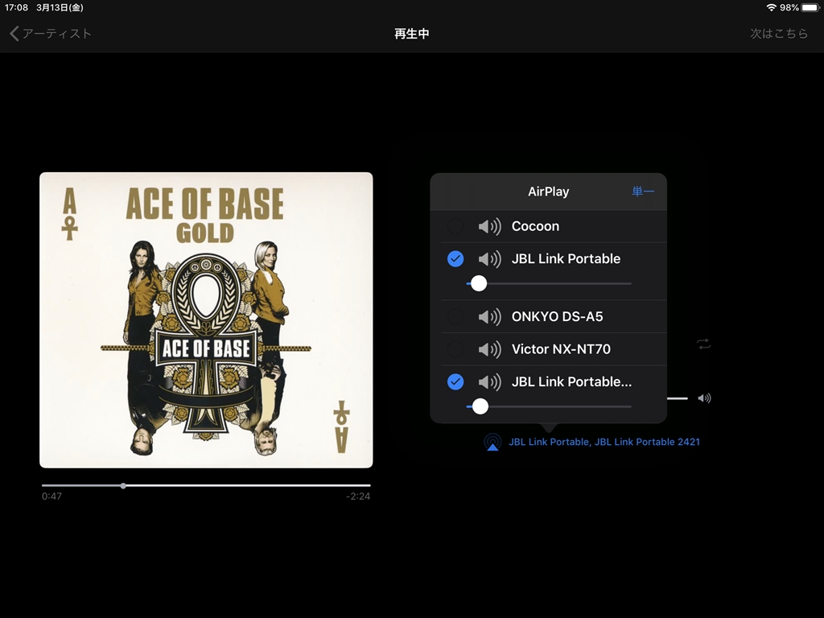The image size is (824, 618).
Task: Uncheck the last JBL Link Portable... speaker
Action: point(455,382)
